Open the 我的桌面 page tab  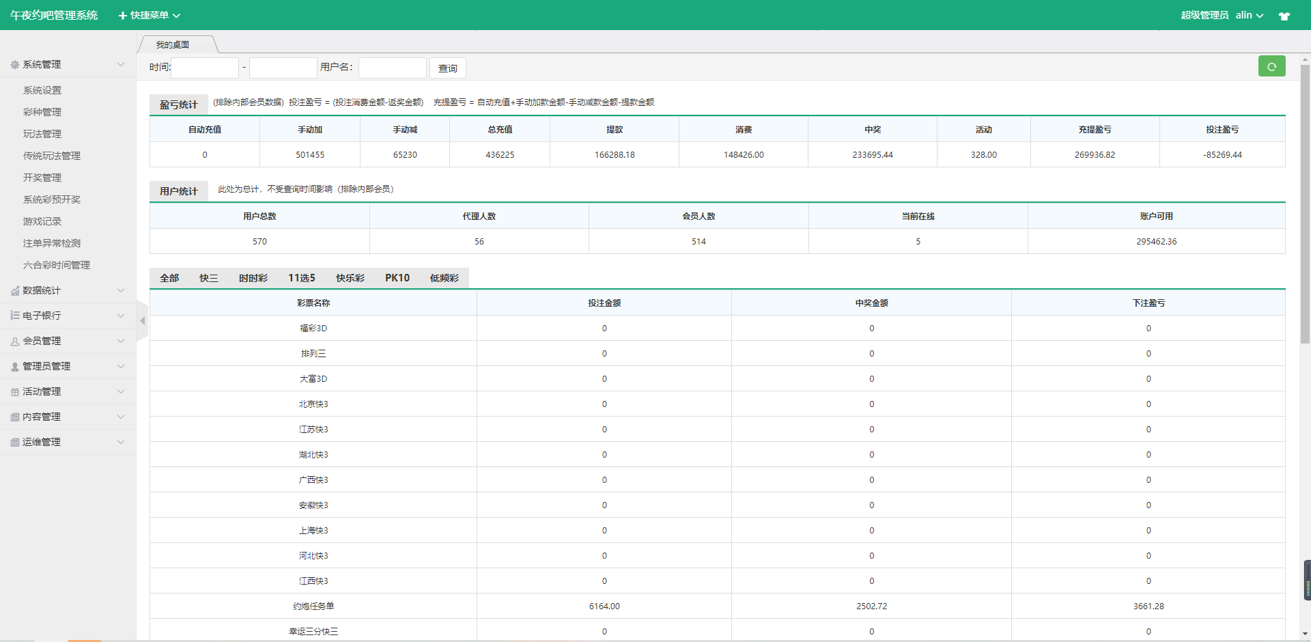click(x=173, y=45)
